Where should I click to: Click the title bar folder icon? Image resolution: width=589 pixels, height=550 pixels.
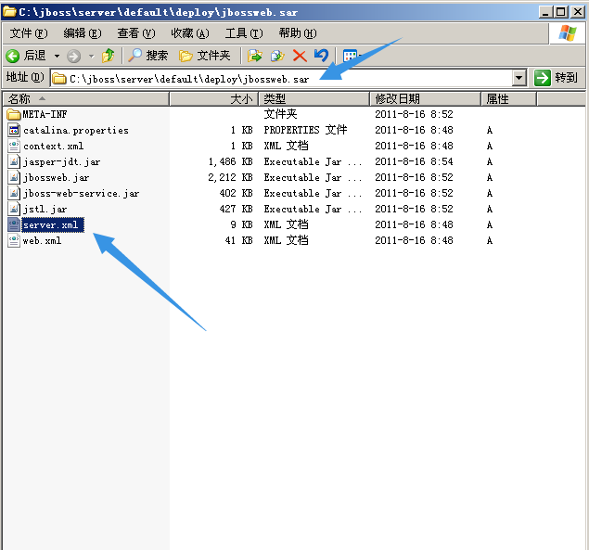coord(9,12)
